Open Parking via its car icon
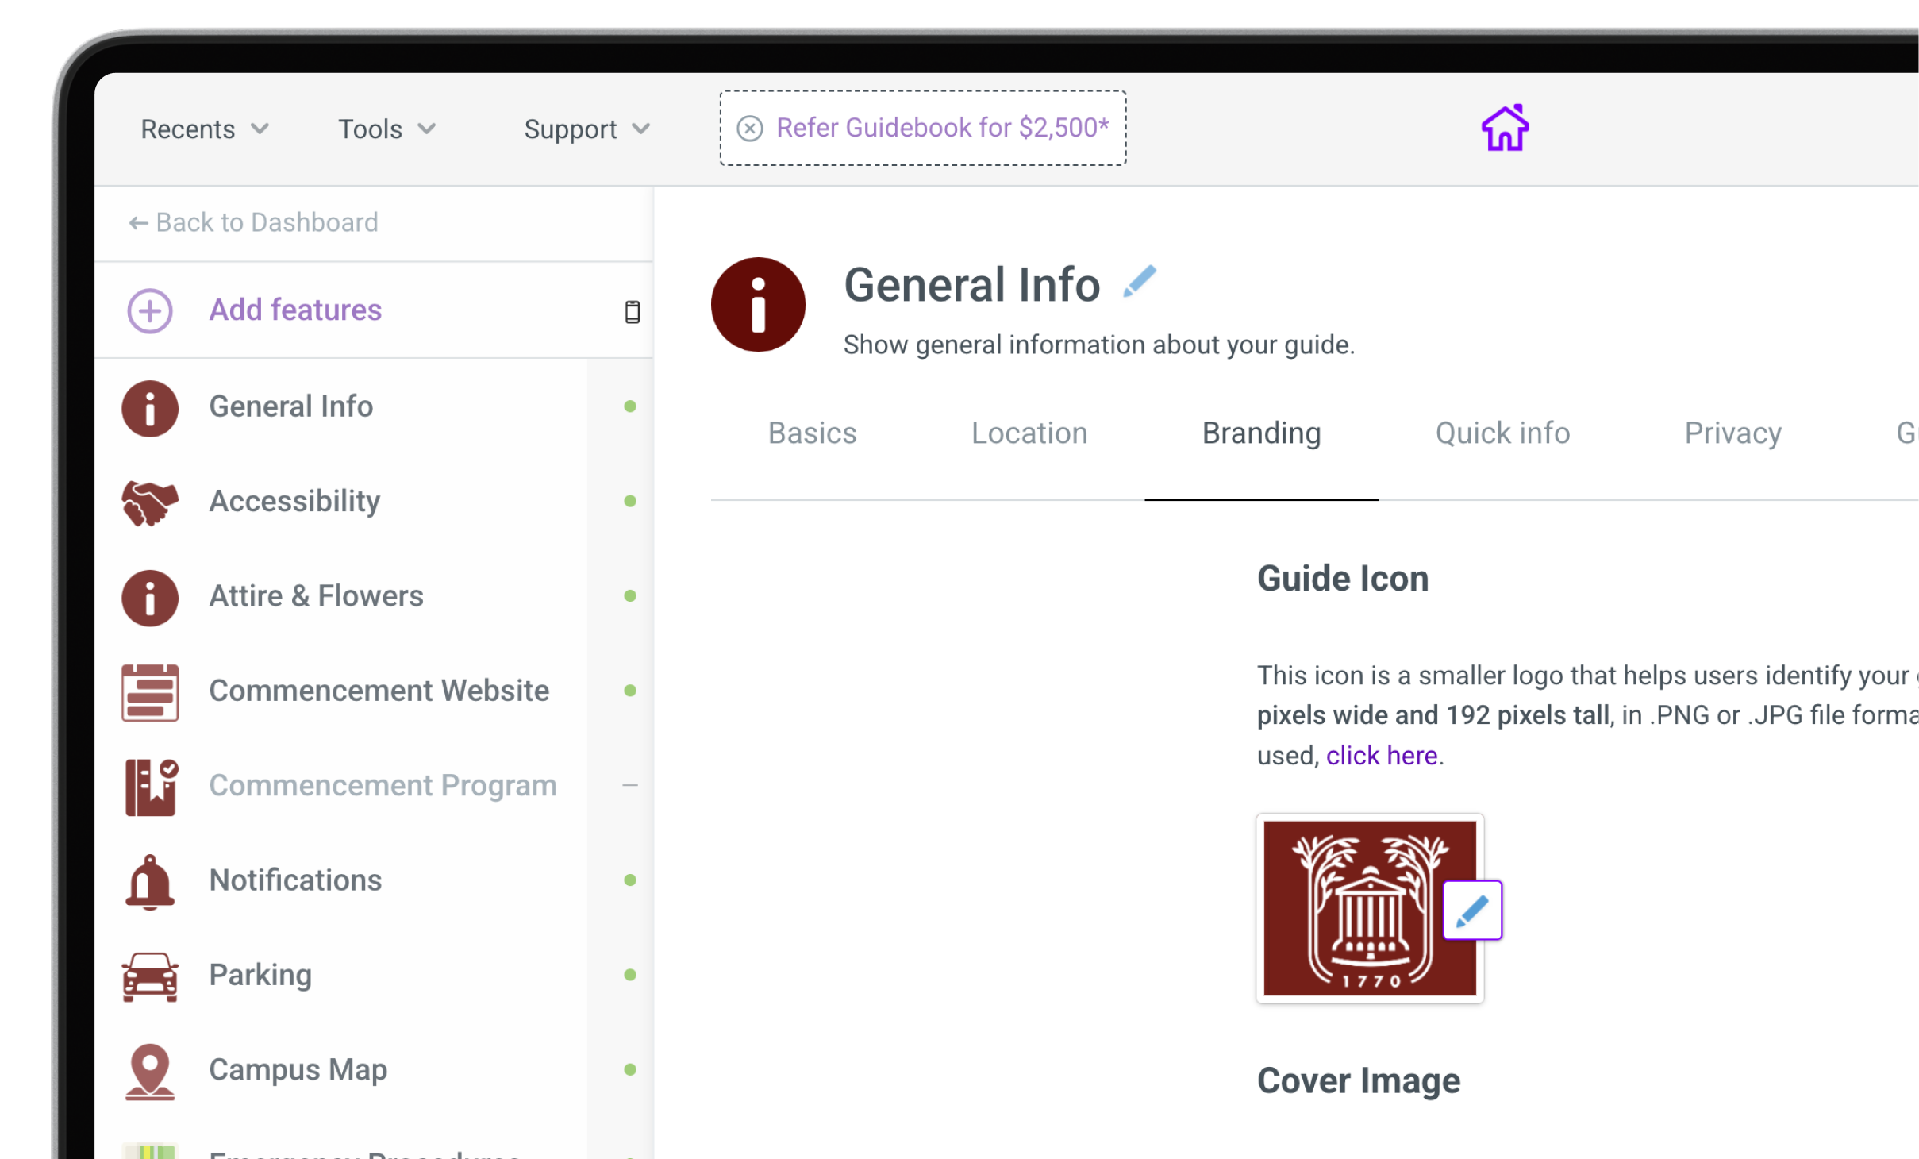Image resolution: width=1919 pixels, height=1159 pixels. click(150, 976)
